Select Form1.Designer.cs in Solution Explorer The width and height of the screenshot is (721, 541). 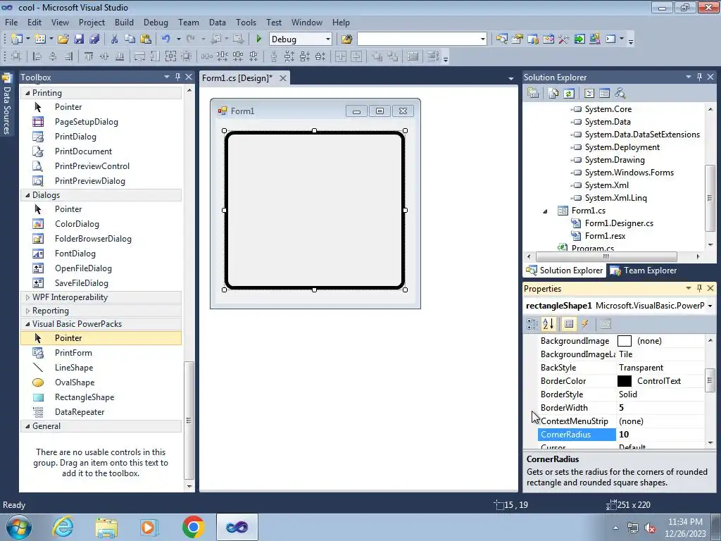[x=619, y=223]
